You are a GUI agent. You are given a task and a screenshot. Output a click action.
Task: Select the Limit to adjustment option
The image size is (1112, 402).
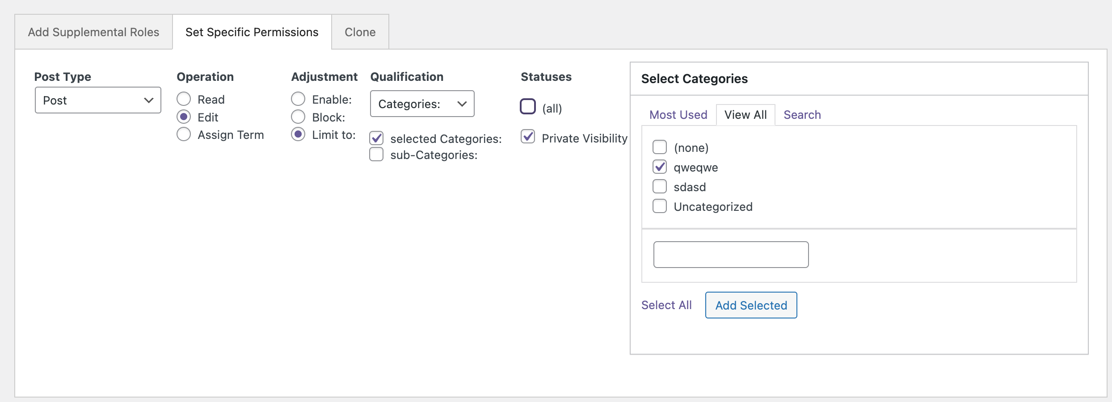(298, 134)
